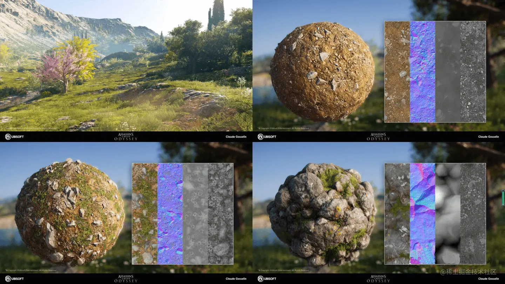Open the mossy pebble material's rightmost greyscale strip
The width and height of the screenshot is (505, 284).
click(x=221, y=214)
